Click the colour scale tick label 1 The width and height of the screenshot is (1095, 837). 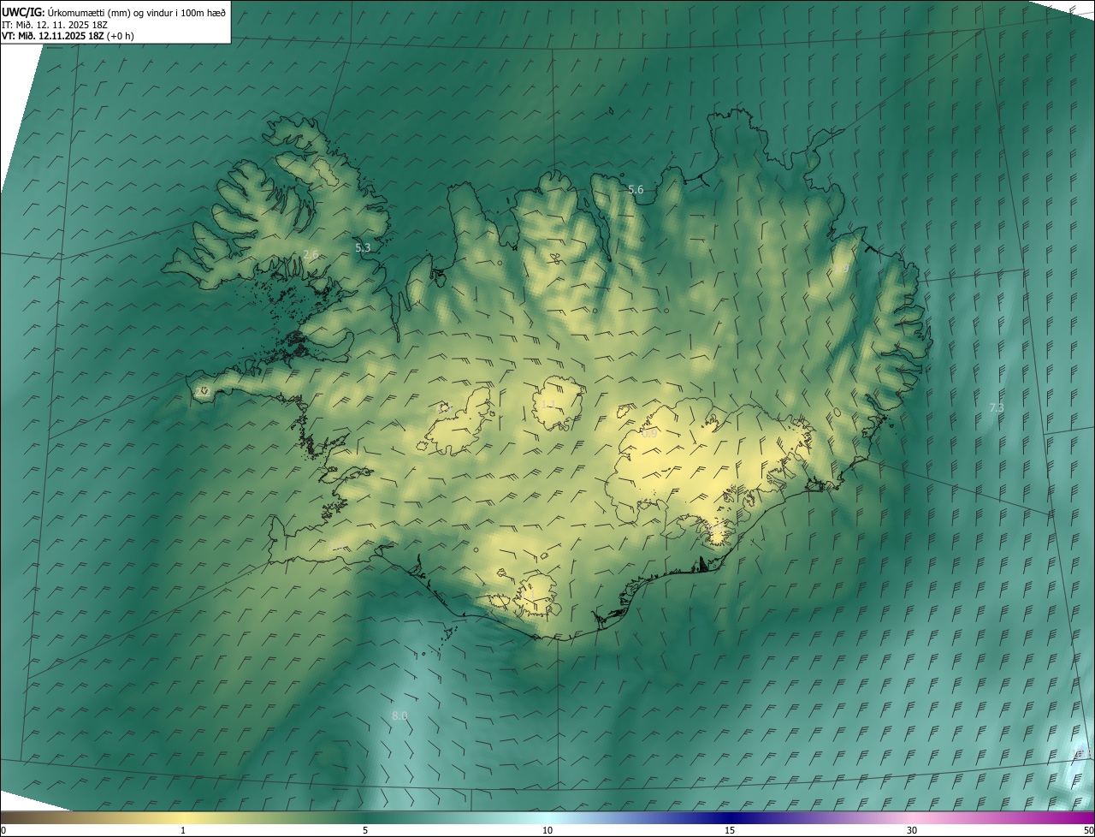coord(183,830)
